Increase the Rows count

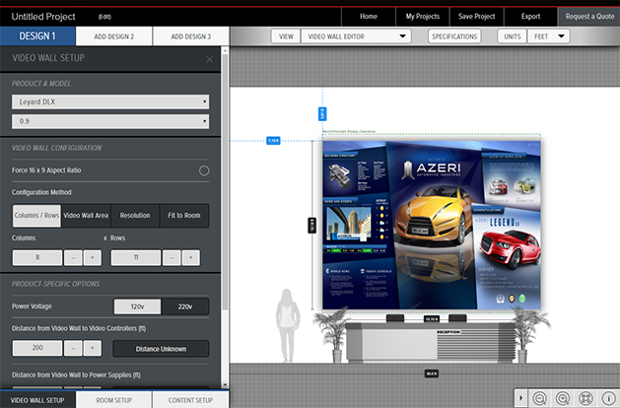pyautogui.click(x=191, y=258)
